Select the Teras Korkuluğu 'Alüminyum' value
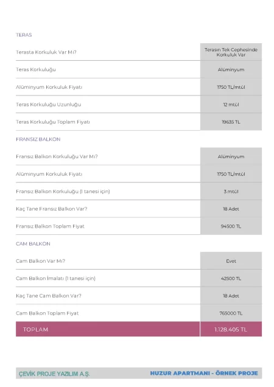Viewport: 274px width, 387px height. 231,69
